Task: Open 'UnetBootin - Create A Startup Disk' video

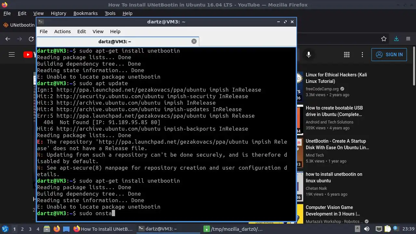Action: 337,144
